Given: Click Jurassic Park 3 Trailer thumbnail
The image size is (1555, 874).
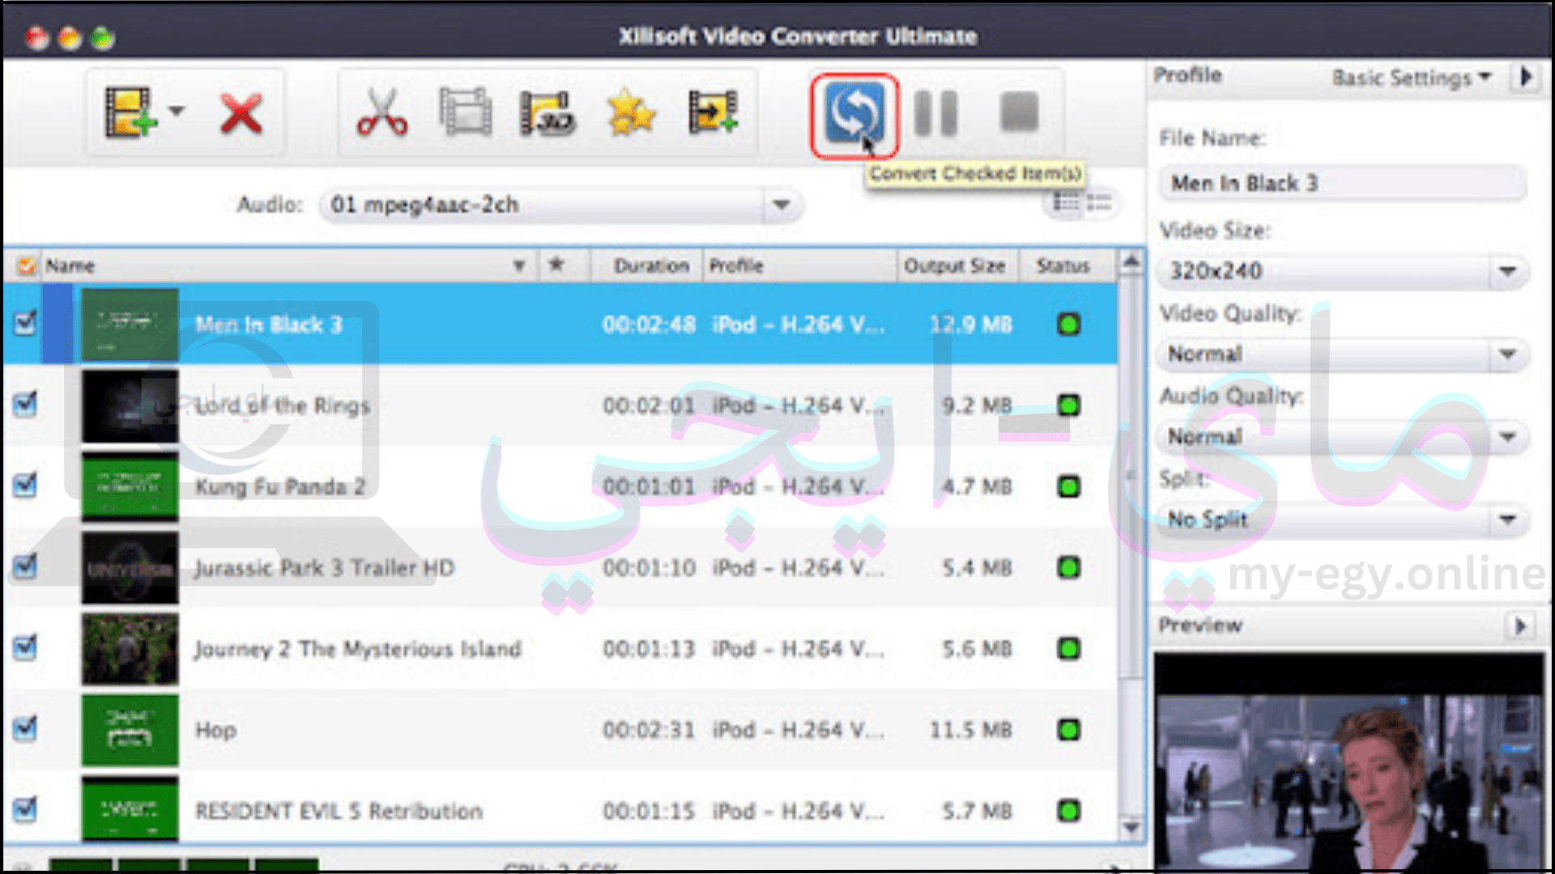Looking at the screenshot, I should 130,567.
